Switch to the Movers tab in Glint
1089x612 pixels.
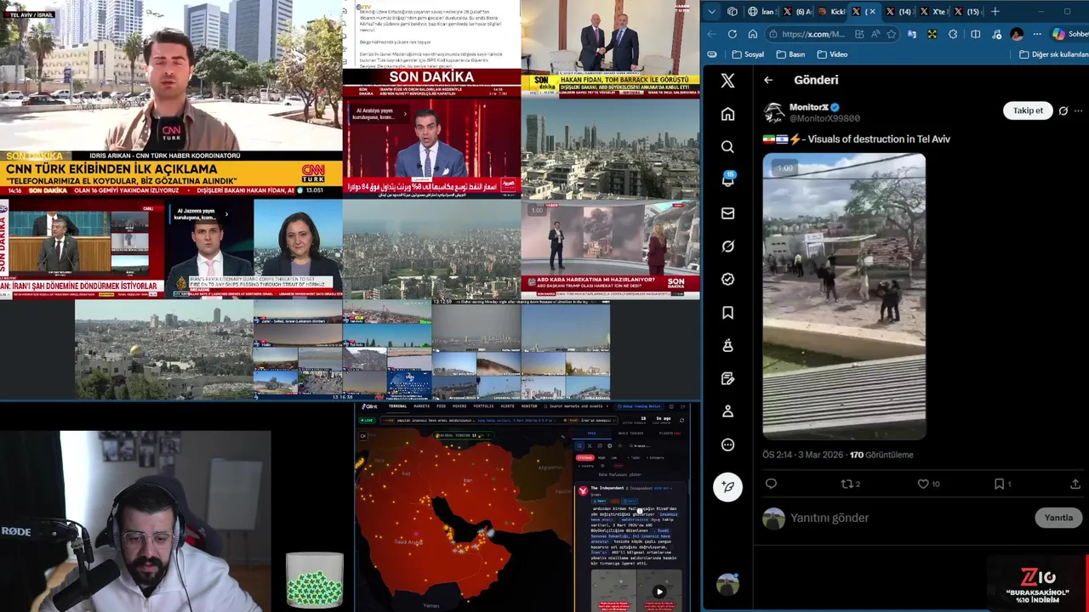459,406
